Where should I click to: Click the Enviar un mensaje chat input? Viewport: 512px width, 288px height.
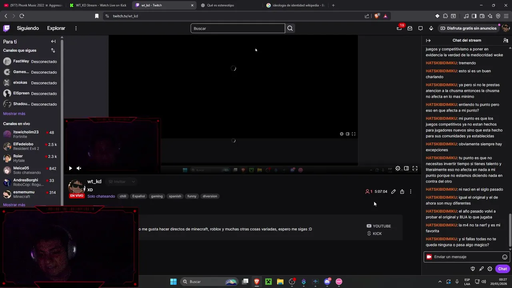(x=467, y=257)
